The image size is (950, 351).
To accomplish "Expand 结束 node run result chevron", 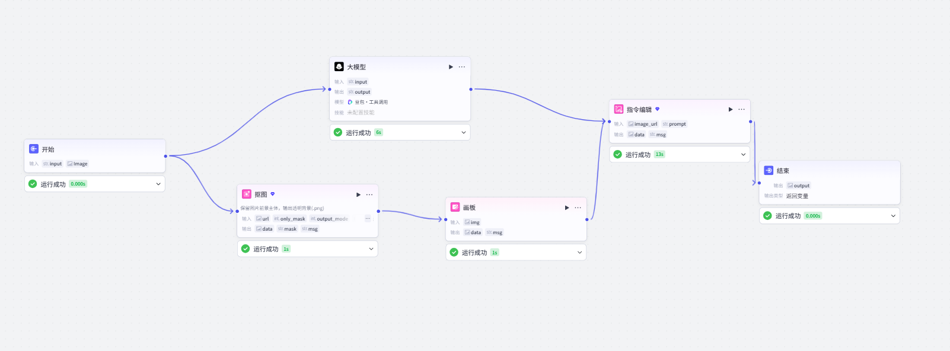I will (894, 216).
